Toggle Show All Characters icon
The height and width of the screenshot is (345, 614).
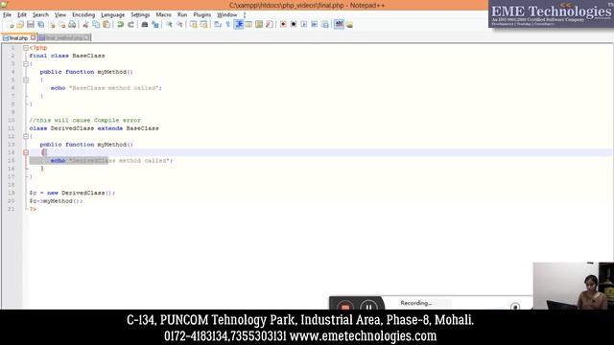(228, 25)
